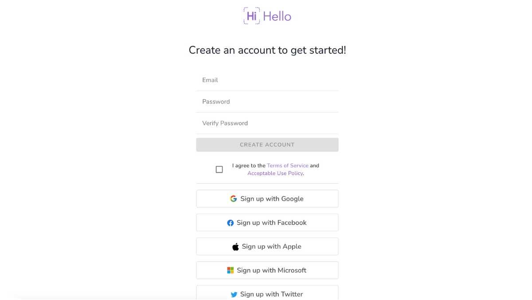The height and width of the screenshot is (300, 532).
Task: Select Sign up with Microsoft
Action: coord(267,270)
